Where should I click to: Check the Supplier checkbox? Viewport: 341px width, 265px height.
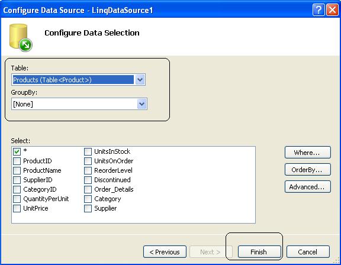pos(88,208)
